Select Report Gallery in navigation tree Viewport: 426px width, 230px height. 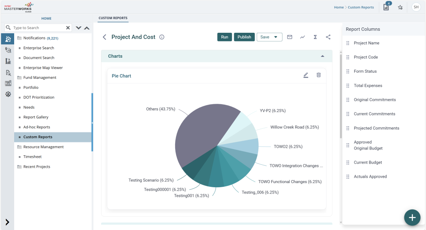tap(36, 117)
